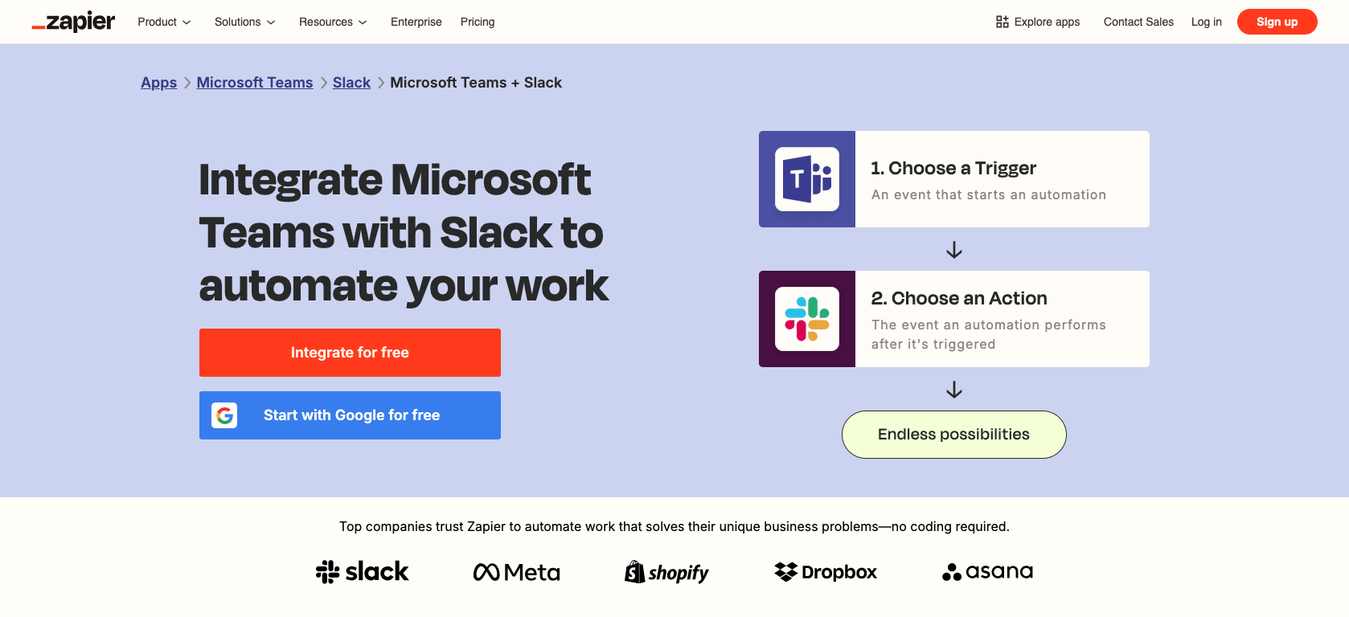Click the Asana company logo
The width and height of the screenshot is (1349, 617).
point(987,572)
